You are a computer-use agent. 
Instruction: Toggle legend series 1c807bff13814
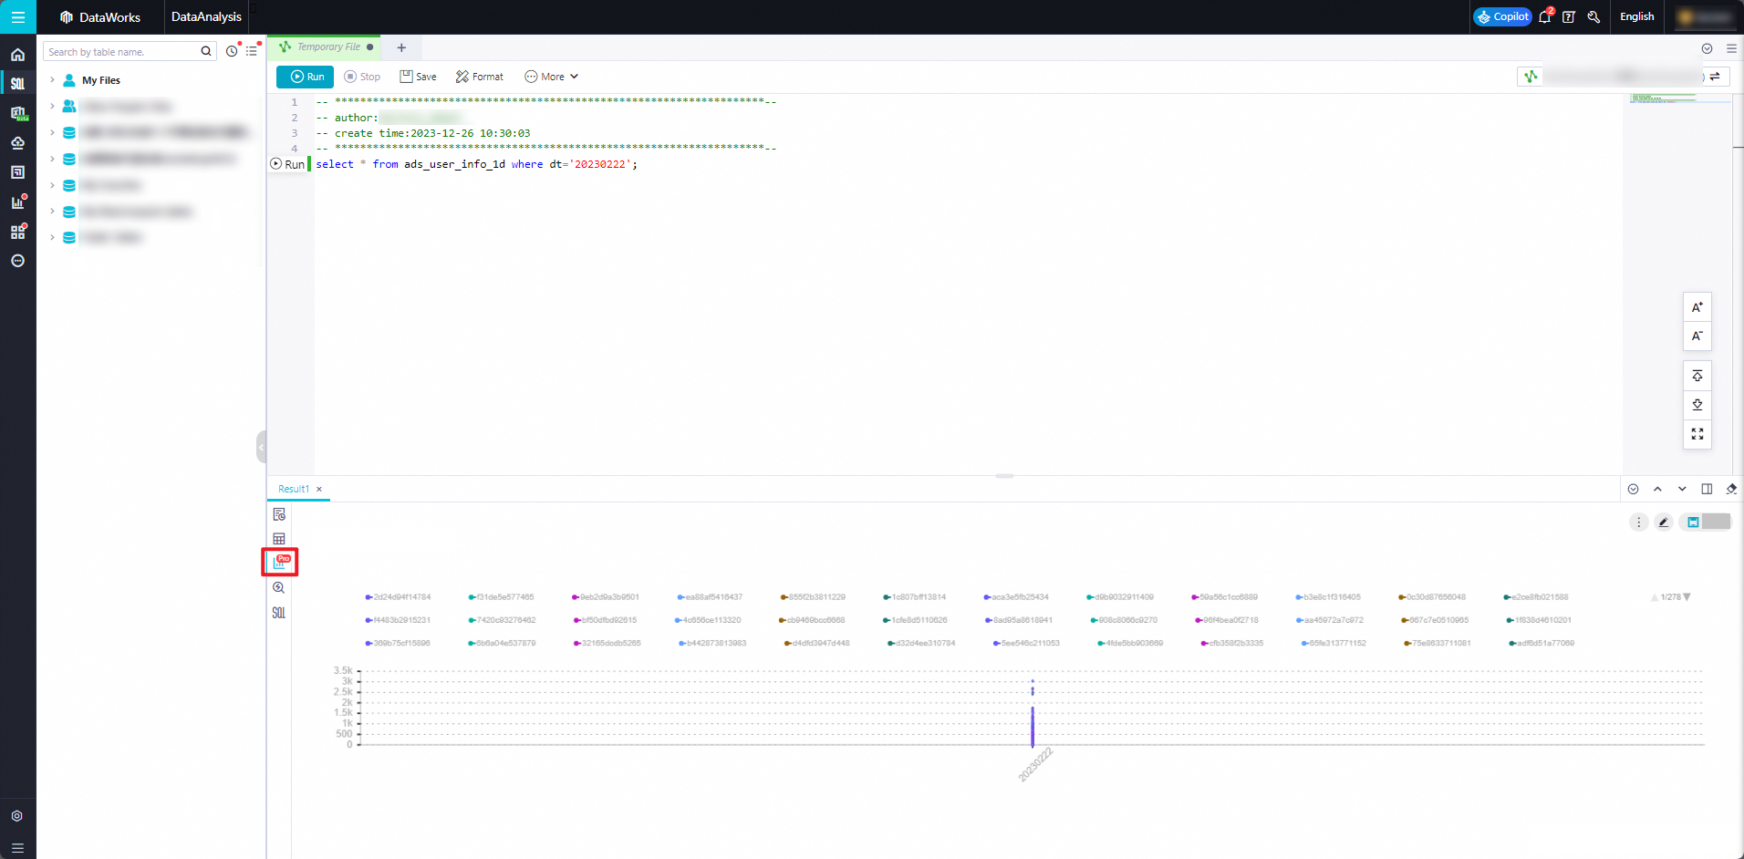coord(914,597)
